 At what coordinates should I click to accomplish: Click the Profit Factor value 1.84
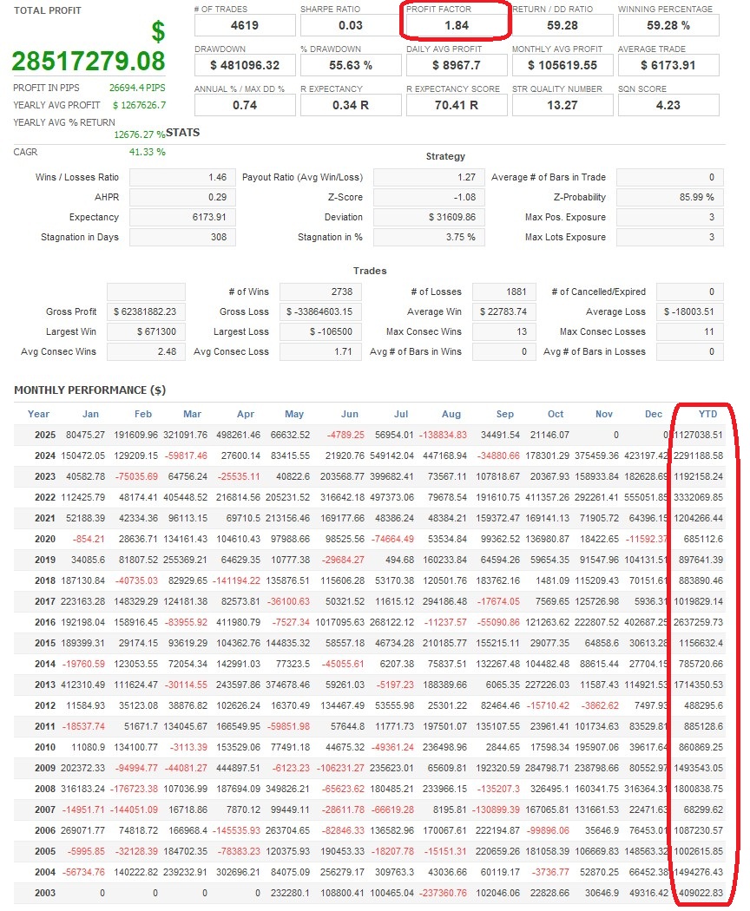point(457,25)
